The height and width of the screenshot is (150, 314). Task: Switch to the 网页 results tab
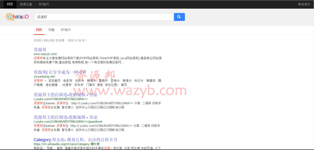click(x=39, y=30)
